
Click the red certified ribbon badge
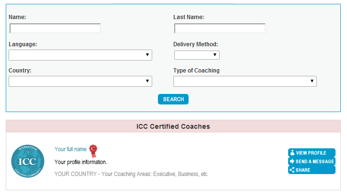pyautogui.click(x=93, y=151)
